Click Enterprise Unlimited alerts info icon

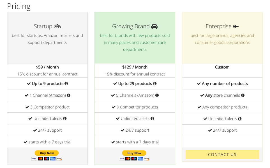(x=240, y=119)
